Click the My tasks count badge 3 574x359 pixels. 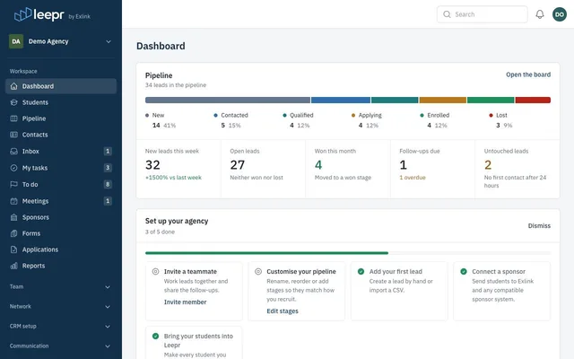click(108, 168)
